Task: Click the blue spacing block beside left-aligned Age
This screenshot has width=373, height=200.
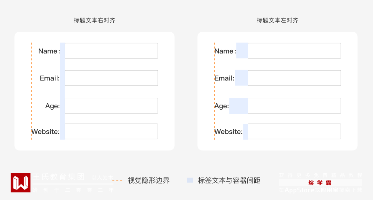Action: (x=238, y=106)
